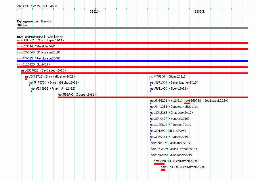
Task: Select the red bar under nsv523344
Action: coord(132,49)
